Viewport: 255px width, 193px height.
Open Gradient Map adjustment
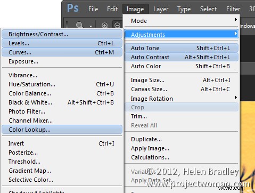coord(62,171)
